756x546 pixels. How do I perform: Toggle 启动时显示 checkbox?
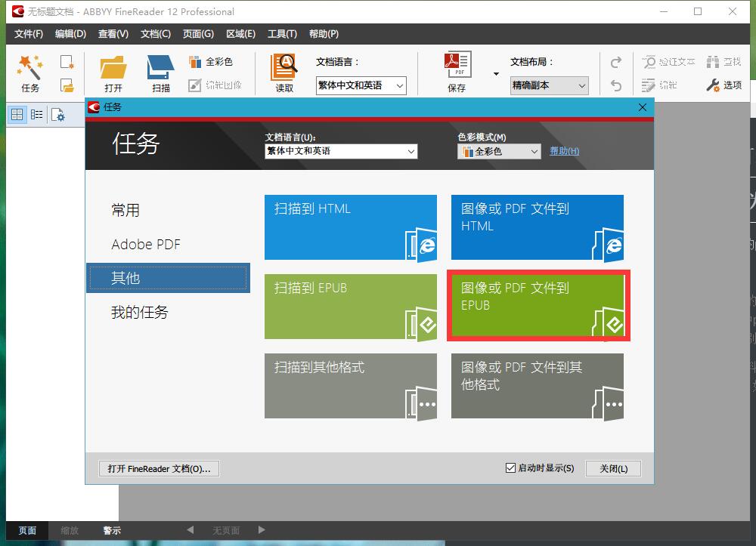point(510,468)
